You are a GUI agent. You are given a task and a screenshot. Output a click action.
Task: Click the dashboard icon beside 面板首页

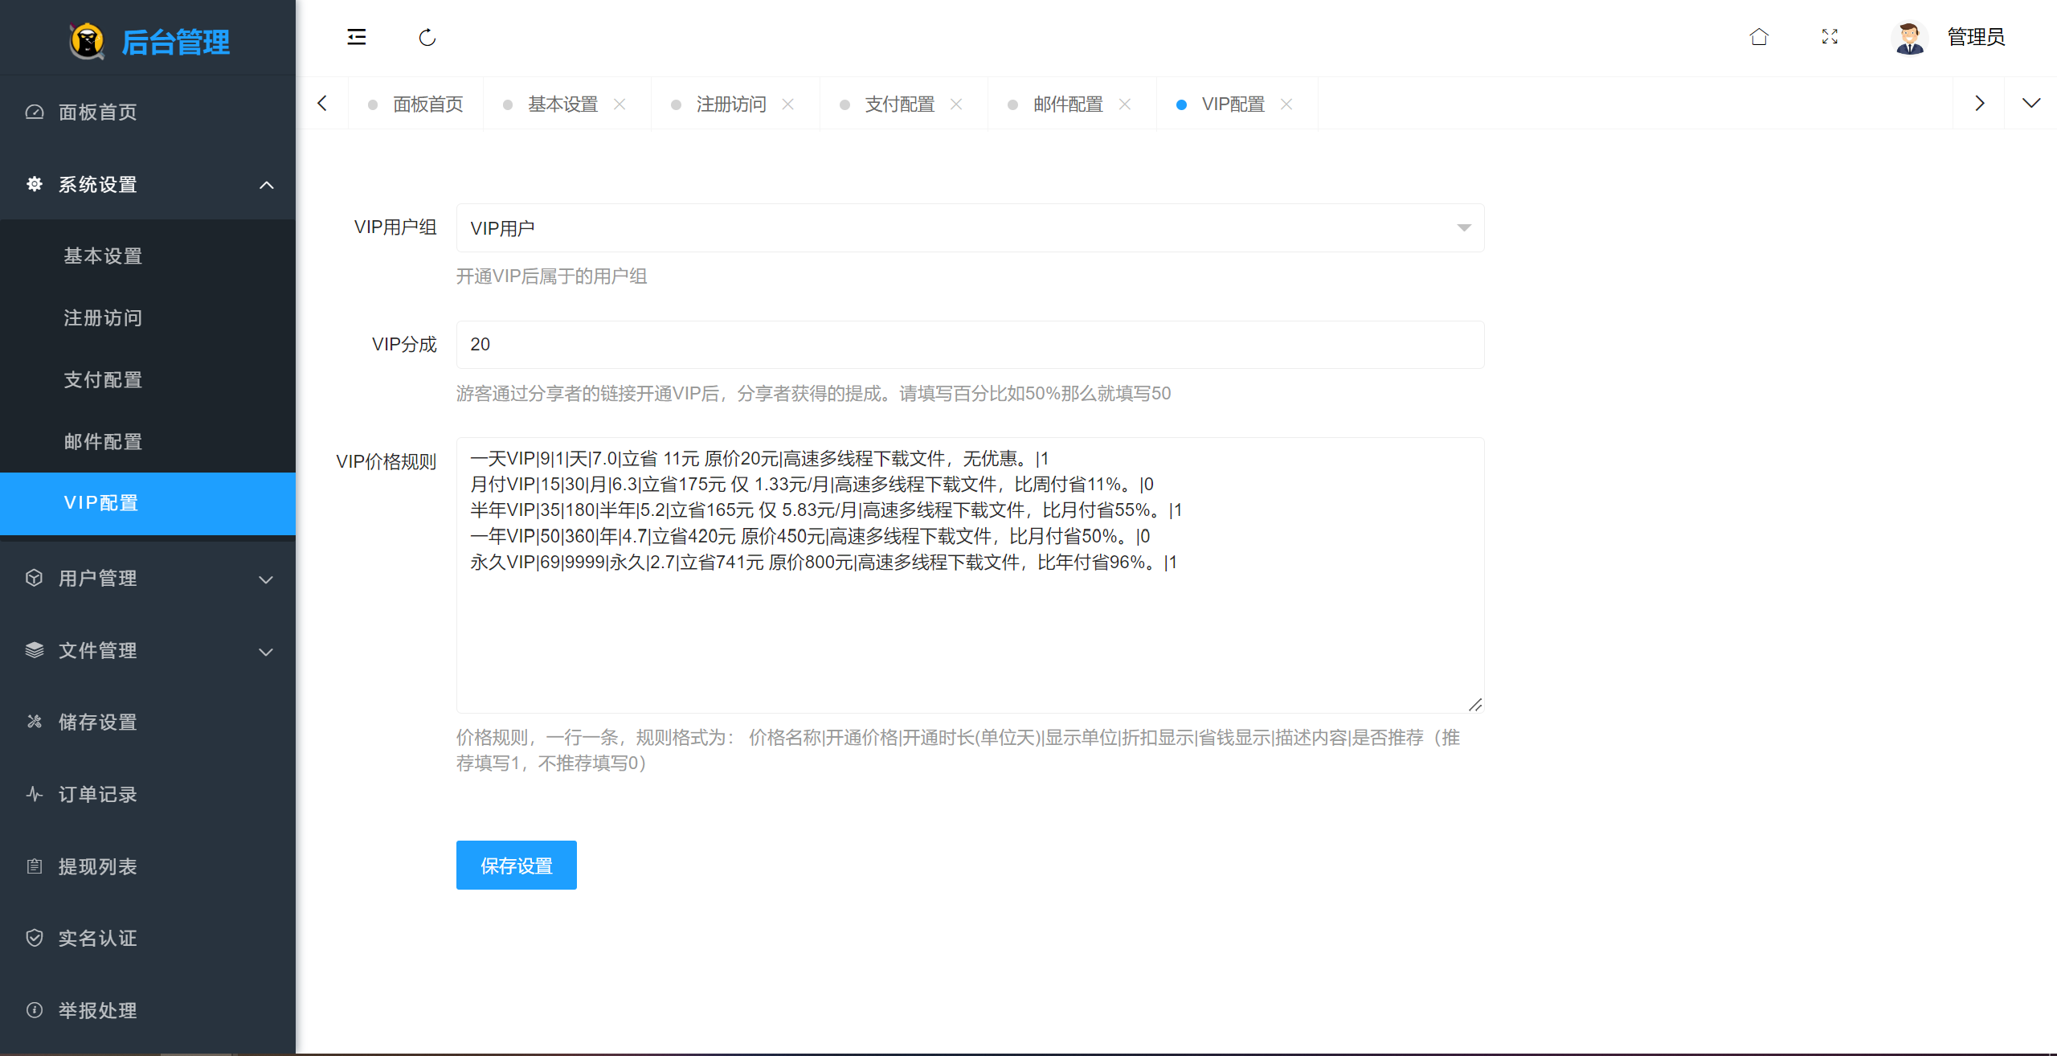pos(35,112)
